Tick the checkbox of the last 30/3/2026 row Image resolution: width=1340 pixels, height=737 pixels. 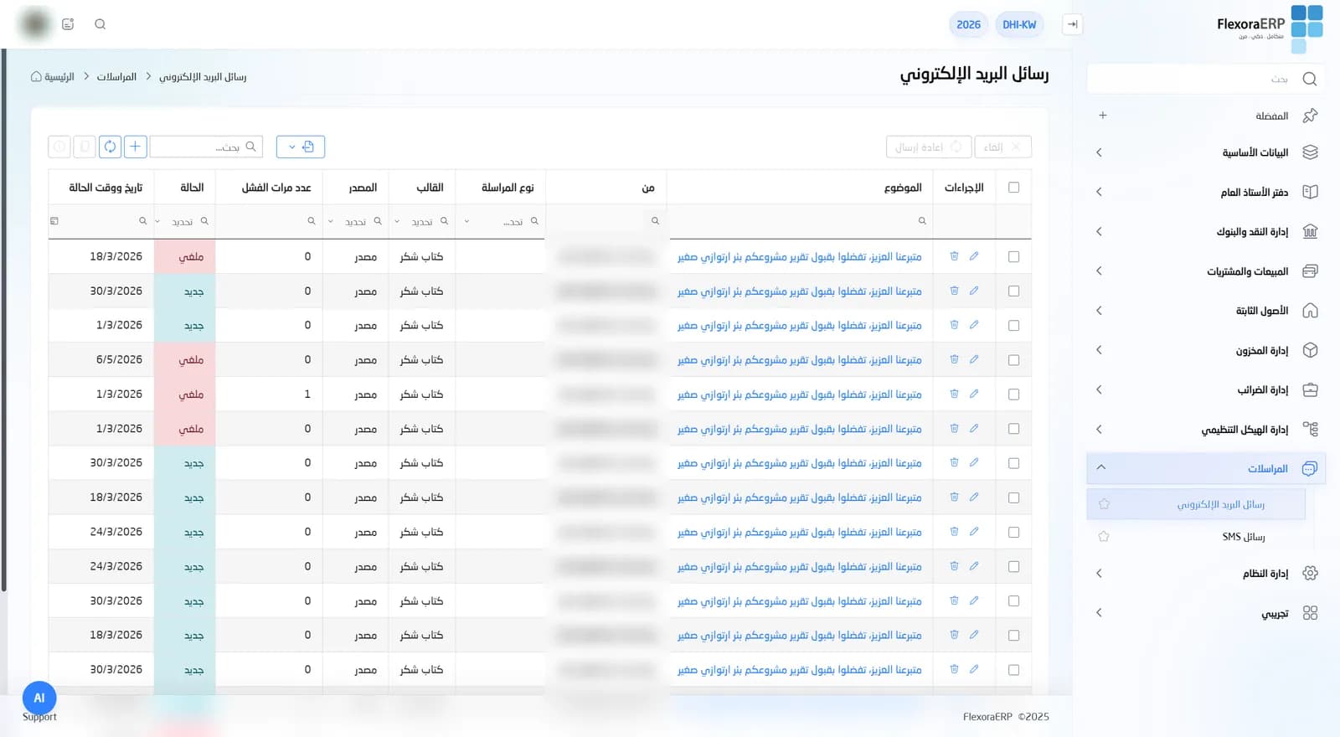[1013, 670]
